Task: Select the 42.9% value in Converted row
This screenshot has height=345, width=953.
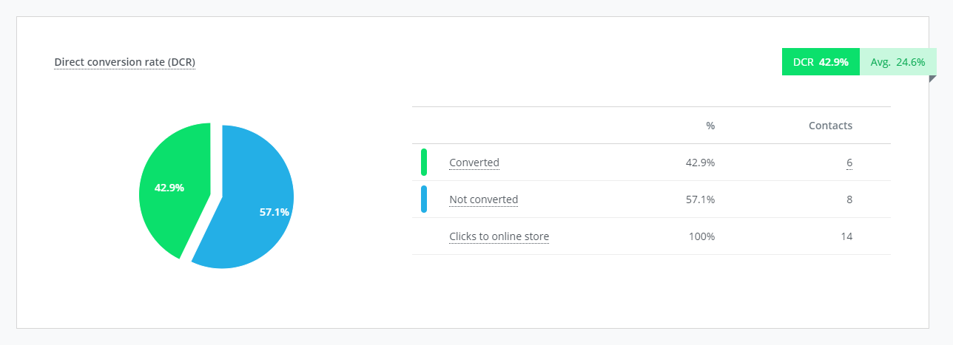Action: click(701, 163)
